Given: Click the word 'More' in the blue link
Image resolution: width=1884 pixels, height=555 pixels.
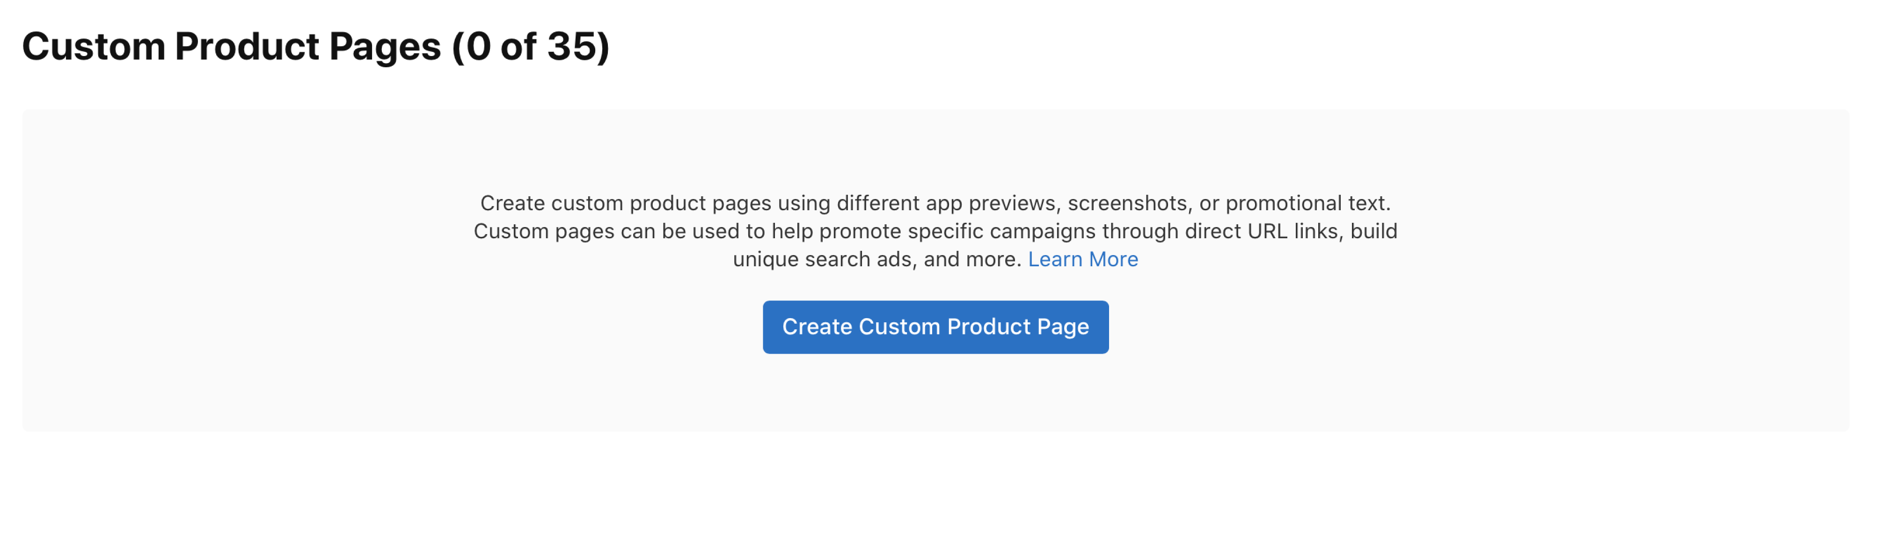Looking at the screenshot, I should [1113, 259].
